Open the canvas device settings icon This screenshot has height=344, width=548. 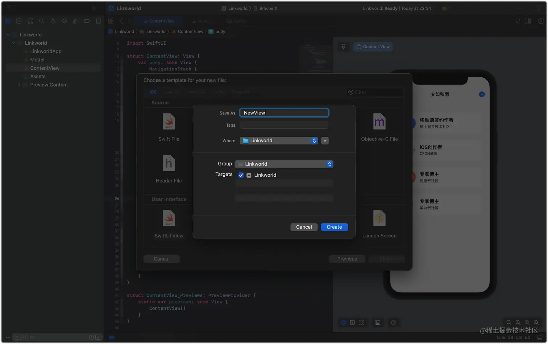point(378,323)
